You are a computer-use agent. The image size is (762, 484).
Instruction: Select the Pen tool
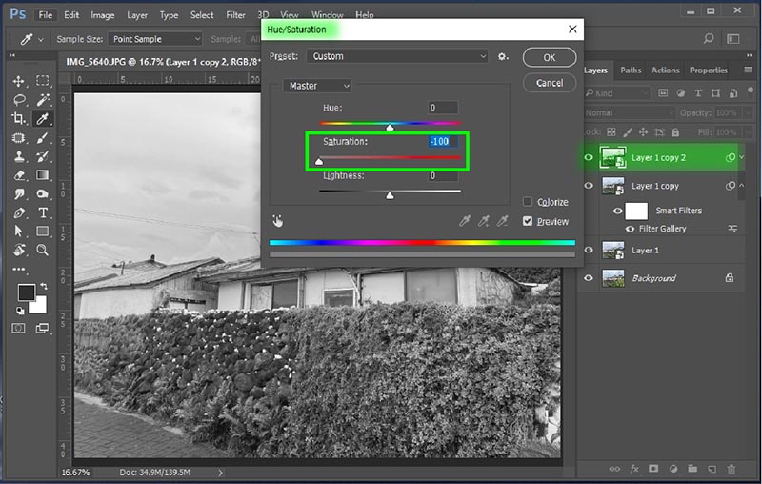click(x=18, y=212)
